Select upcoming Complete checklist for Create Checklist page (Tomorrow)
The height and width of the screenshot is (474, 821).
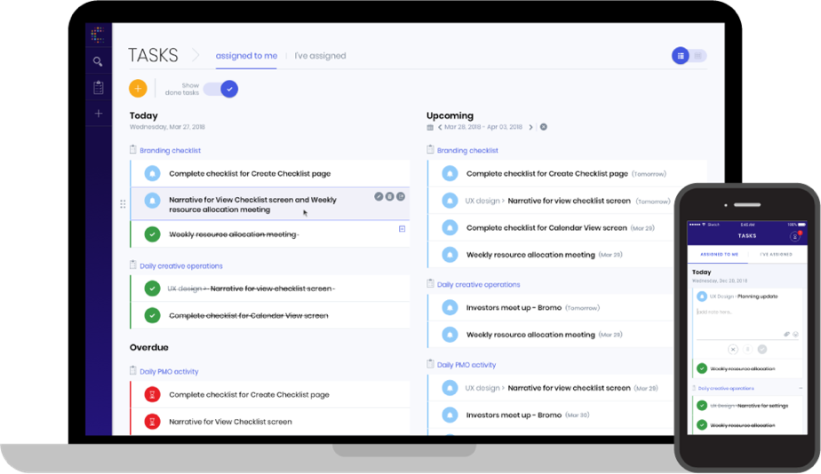coord(547,174)
